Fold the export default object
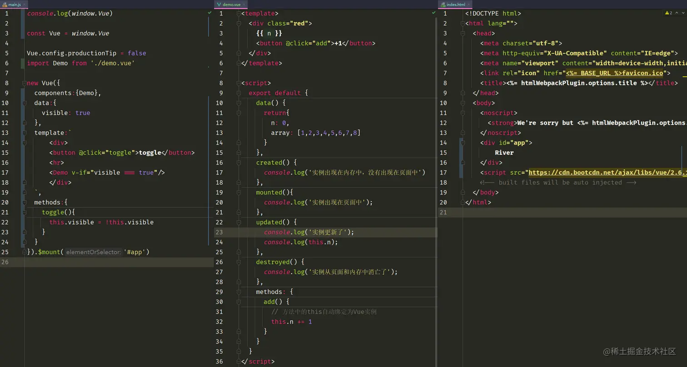 click(x=239, y=93)
